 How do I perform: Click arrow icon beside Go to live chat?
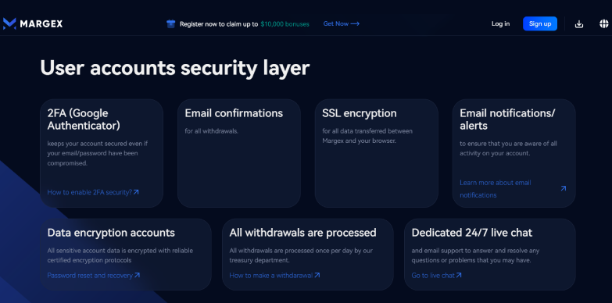tap(459, 276)
